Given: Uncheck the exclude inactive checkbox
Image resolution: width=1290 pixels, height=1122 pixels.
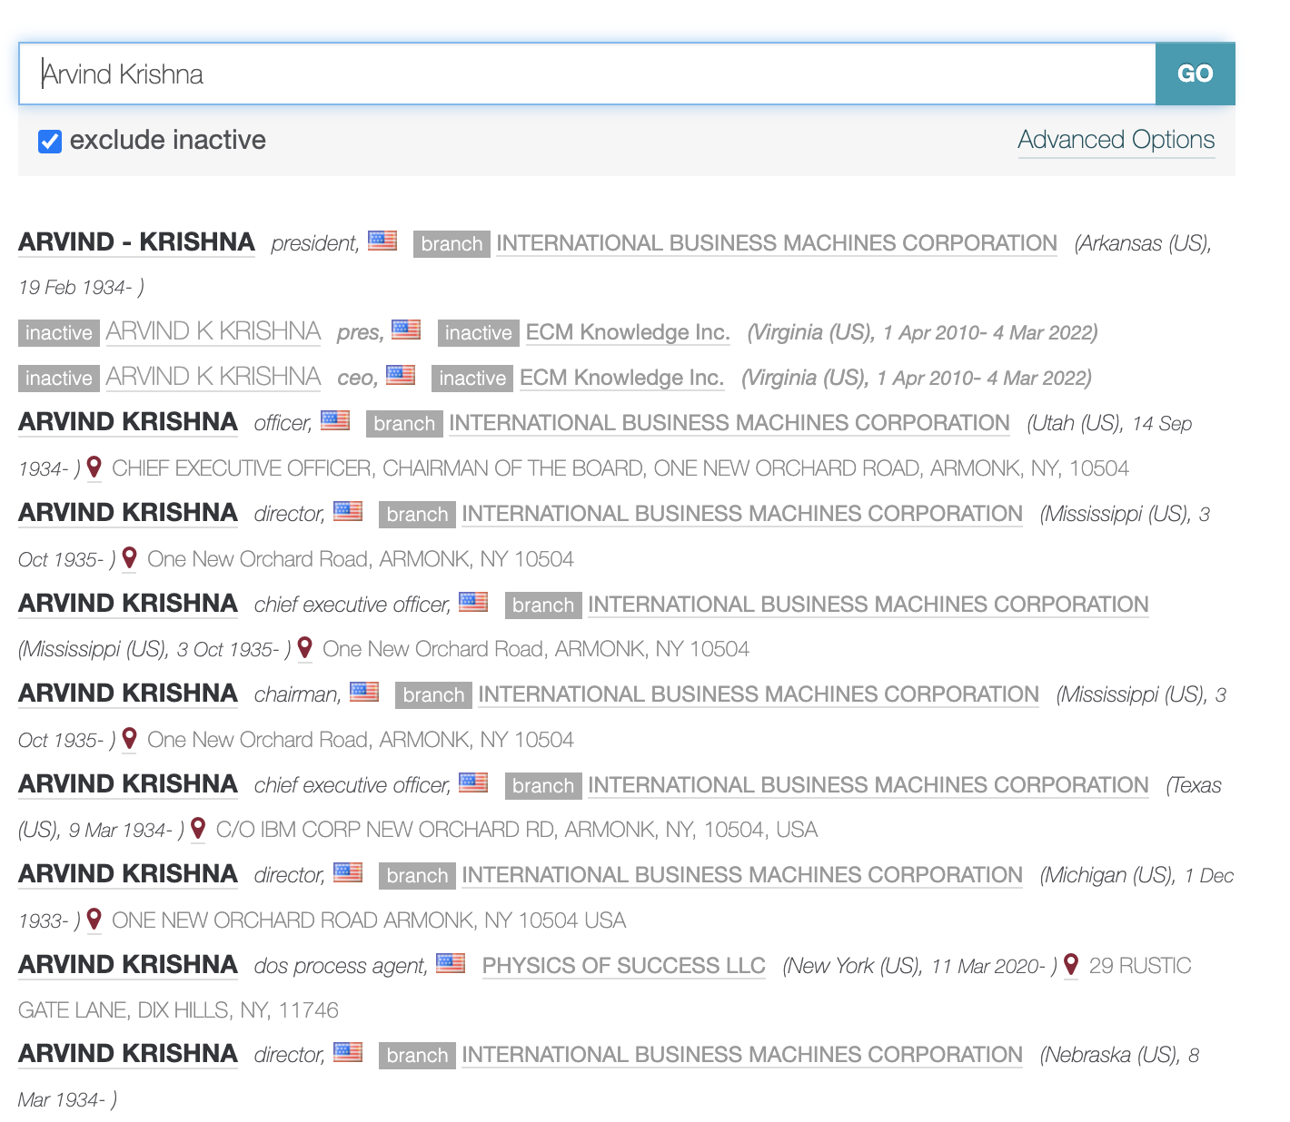Looking at the screenshot, I should [x=50, y=141].
